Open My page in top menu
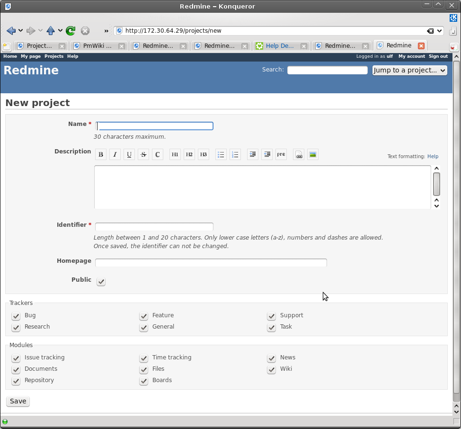 (x=31, y=56)
